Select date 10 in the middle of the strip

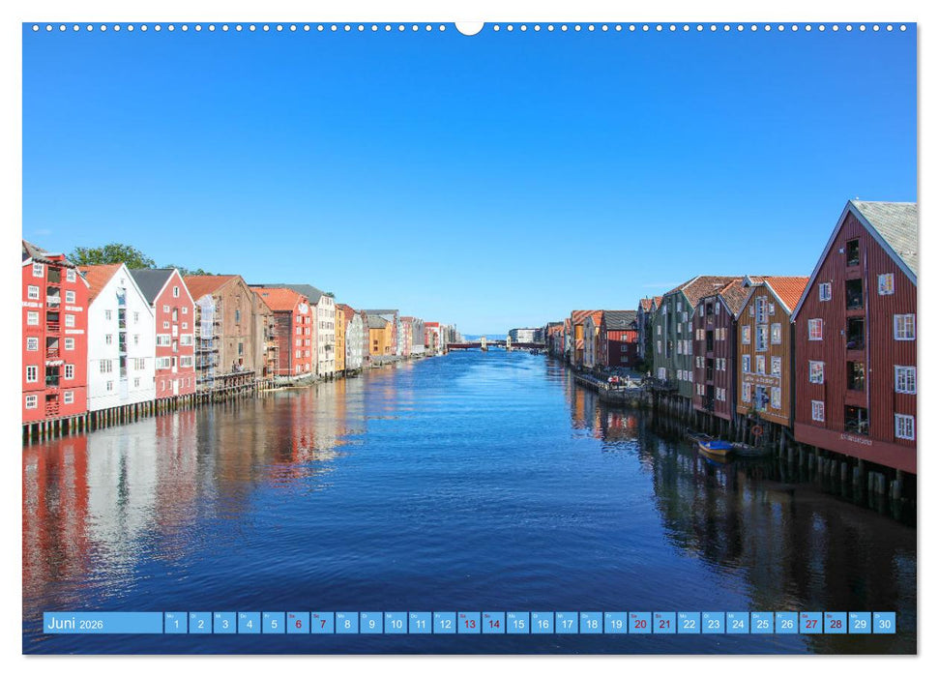click(395, 628)
